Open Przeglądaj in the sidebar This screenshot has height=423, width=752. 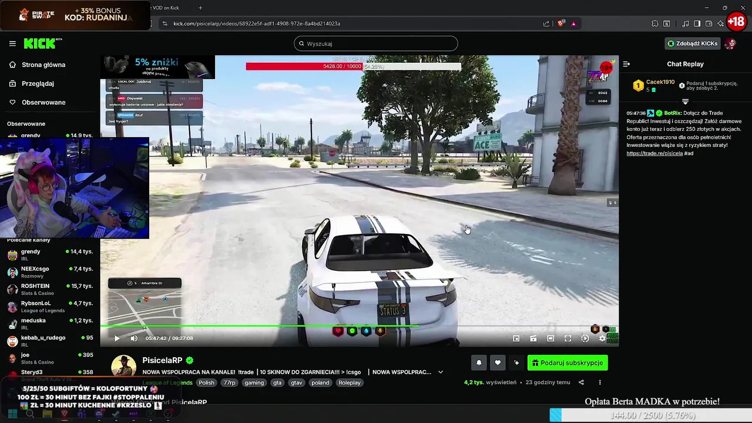tap(38, 83)
